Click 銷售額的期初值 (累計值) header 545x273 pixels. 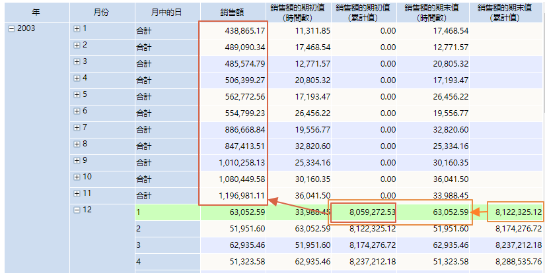(366, 13)
